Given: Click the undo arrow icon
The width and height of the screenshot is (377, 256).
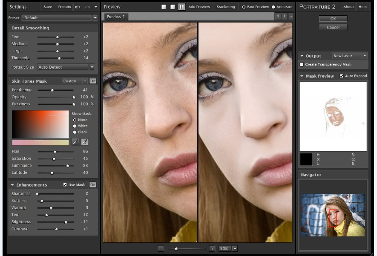Looking at the screenshot, I should (78, 7).
